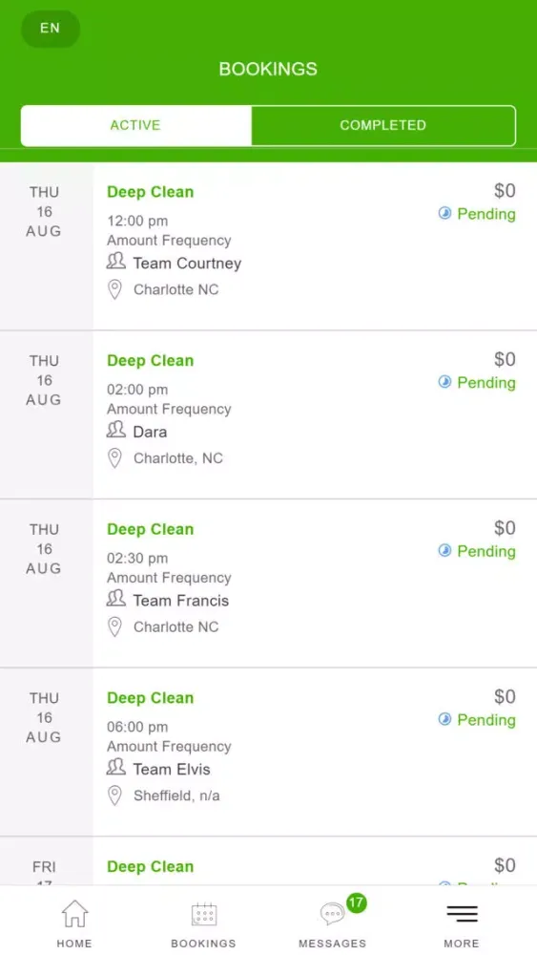This screenshot has width=537, height=955.
Task: Select the Active tab
Action: pyautogui.click(x=135, y=125)
